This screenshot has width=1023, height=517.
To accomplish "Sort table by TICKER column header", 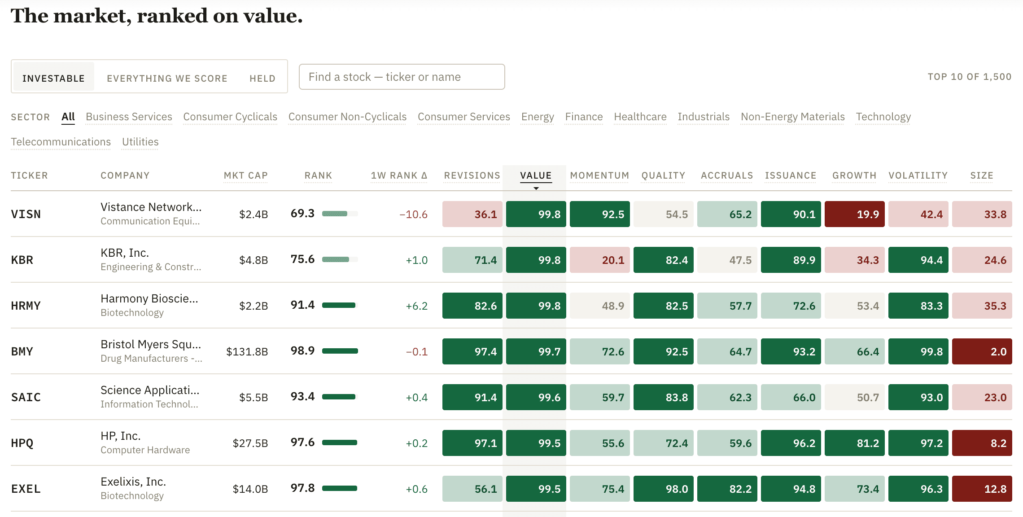I will 30,175.
